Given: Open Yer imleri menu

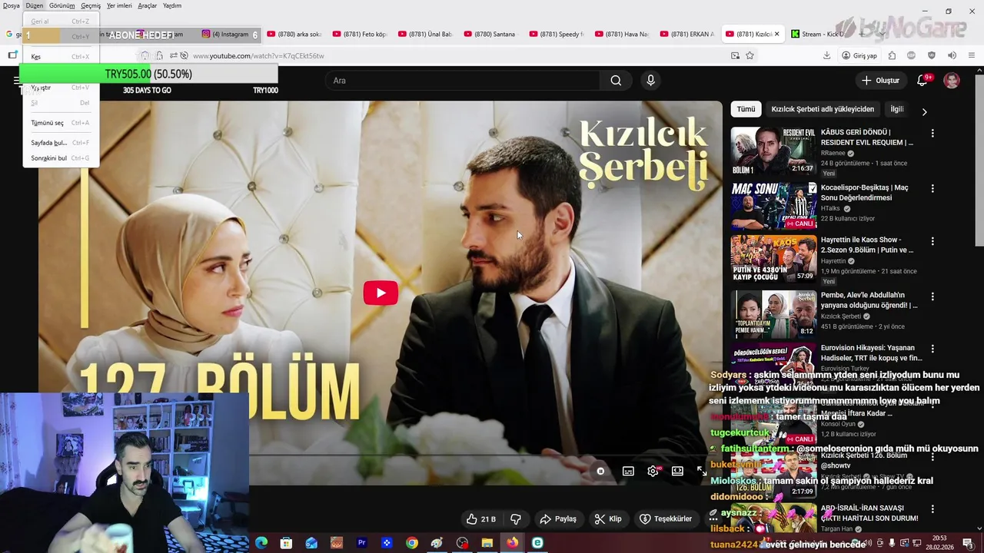Looking at the screenshot, I should (x=120, y=5).
